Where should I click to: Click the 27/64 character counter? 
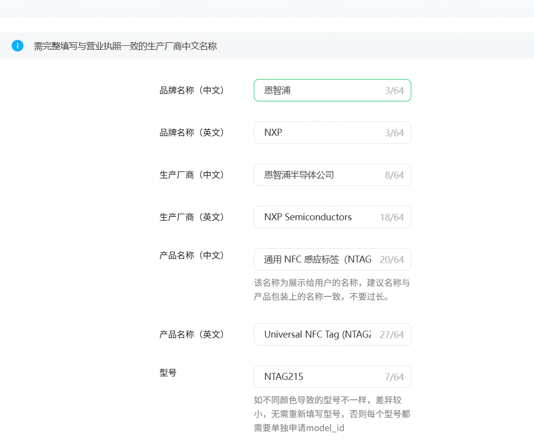tap(392, 335)
